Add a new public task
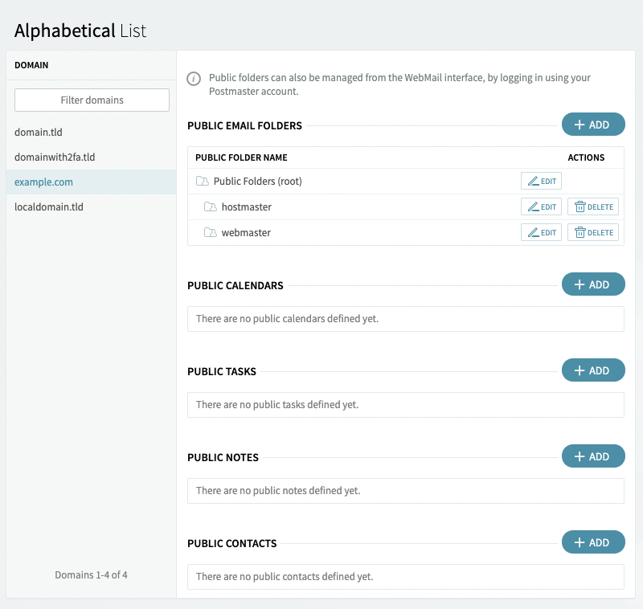Screen dimensions: 643x609 click(593, 370)
